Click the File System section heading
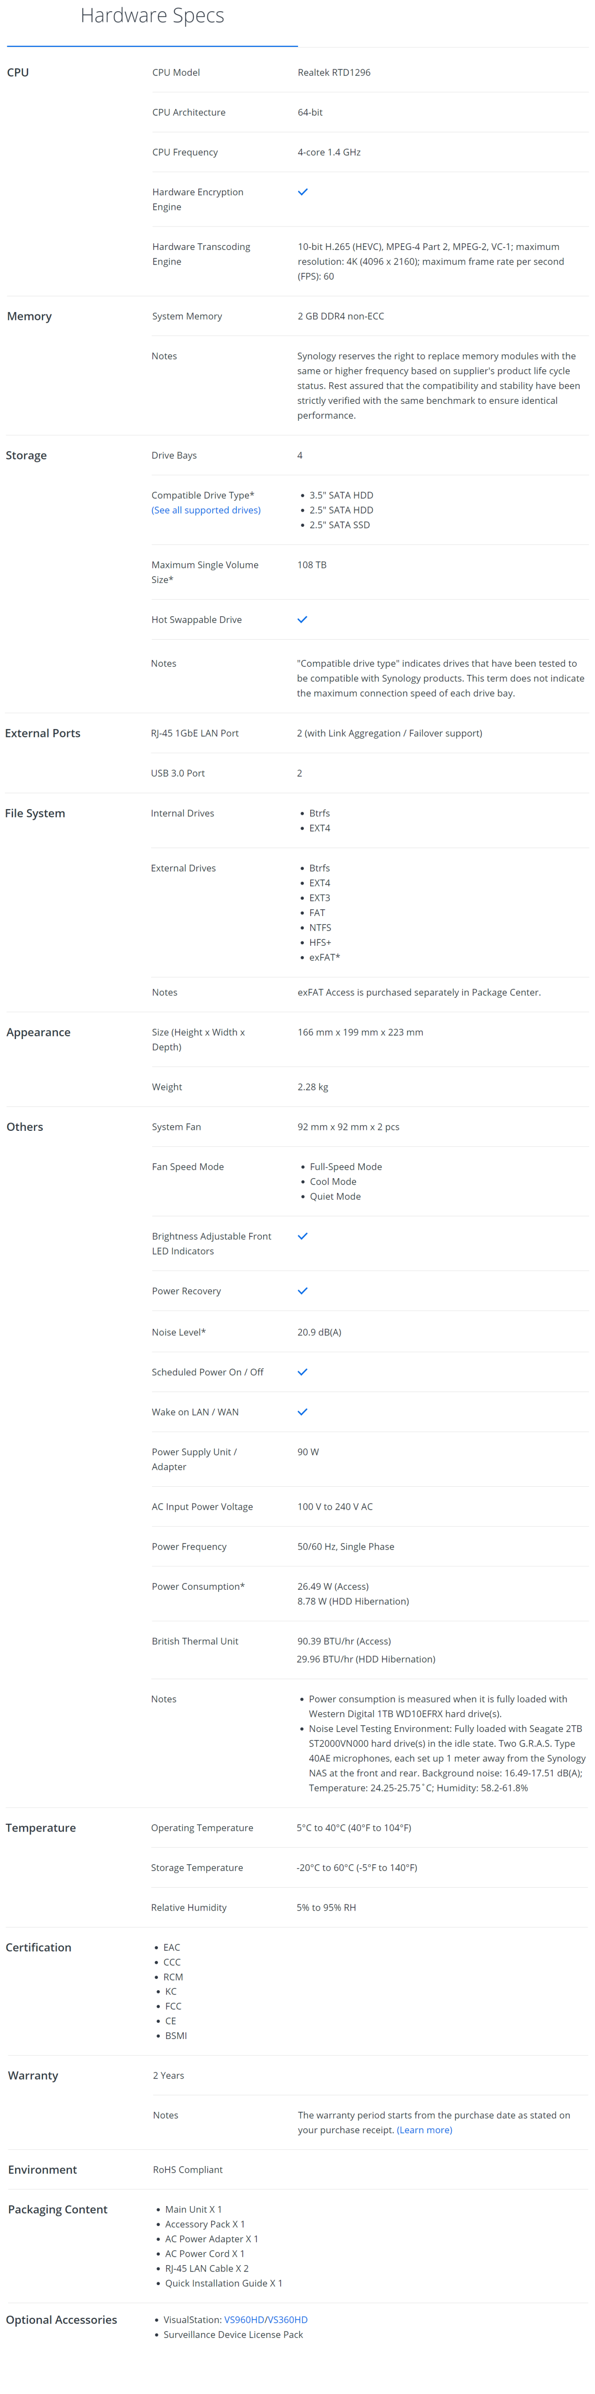This screenshot has width=595, height=2394. [x=35, y=813]
